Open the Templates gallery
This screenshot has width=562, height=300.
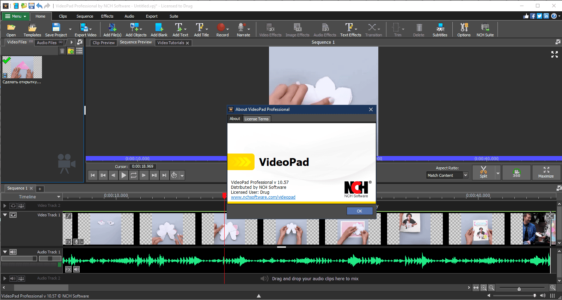(32, 30)
